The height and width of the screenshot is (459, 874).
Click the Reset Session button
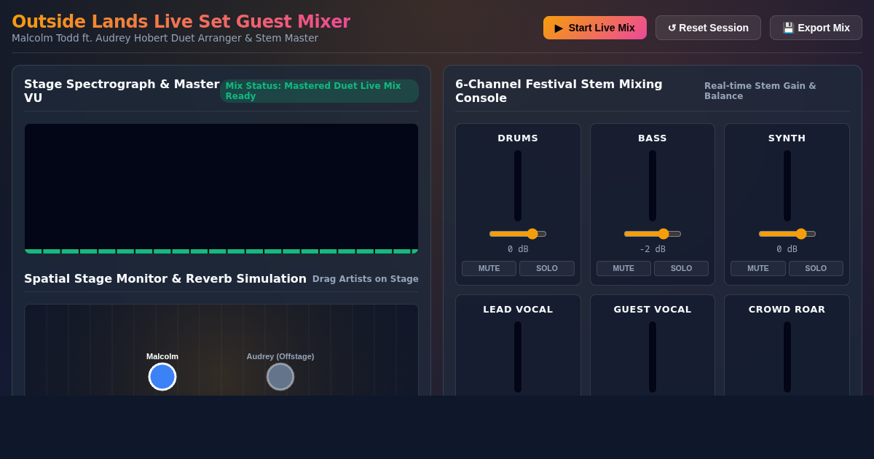(708, 28)
